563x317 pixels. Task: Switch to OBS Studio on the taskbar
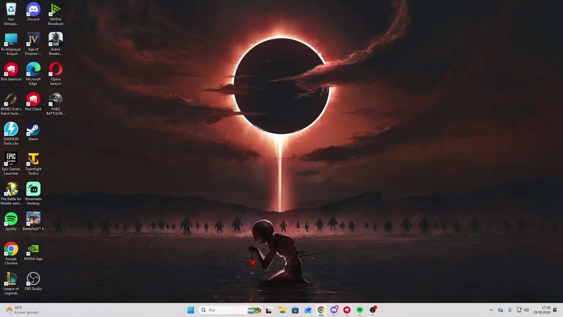[x=373, y=310]
